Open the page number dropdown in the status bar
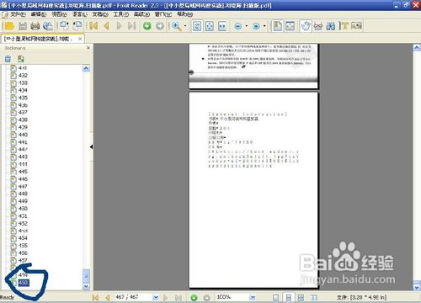 click(156, 297)
